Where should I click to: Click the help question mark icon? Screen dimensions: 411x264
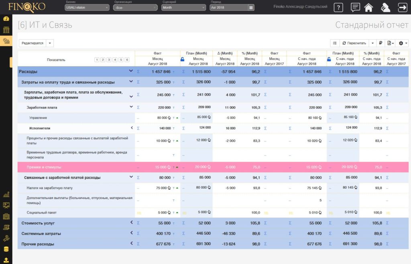pos(338,8)
